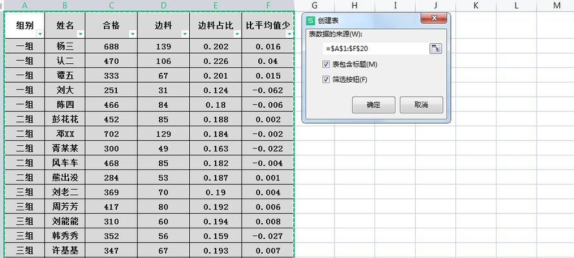Image resolution: width=574 pixels, height=258 pixels.
Task: Open the 组别 filter dropdown
Action: click(40, 34)
